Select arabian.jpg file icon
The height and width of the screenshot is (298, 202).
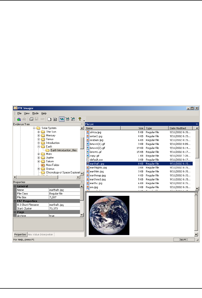[x=88, y=140]
